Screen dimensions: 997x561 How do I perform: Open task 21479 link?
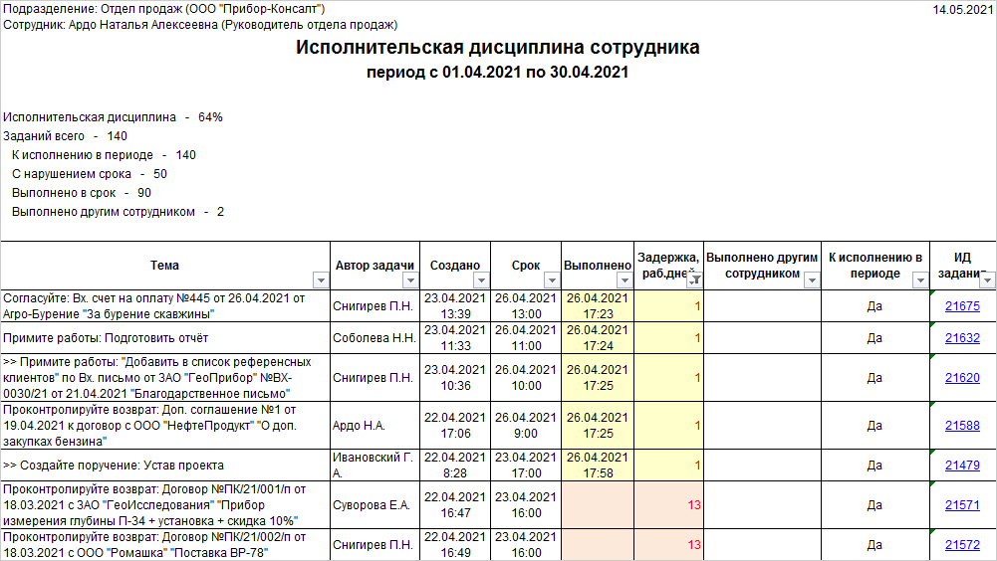[962, 466]
